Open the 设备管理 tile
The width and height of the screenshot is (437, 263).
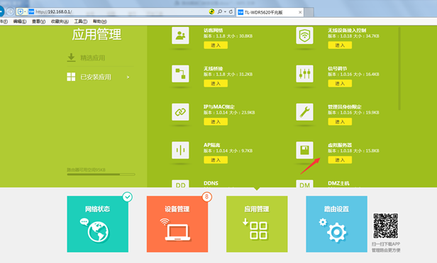tap(177, 224)
